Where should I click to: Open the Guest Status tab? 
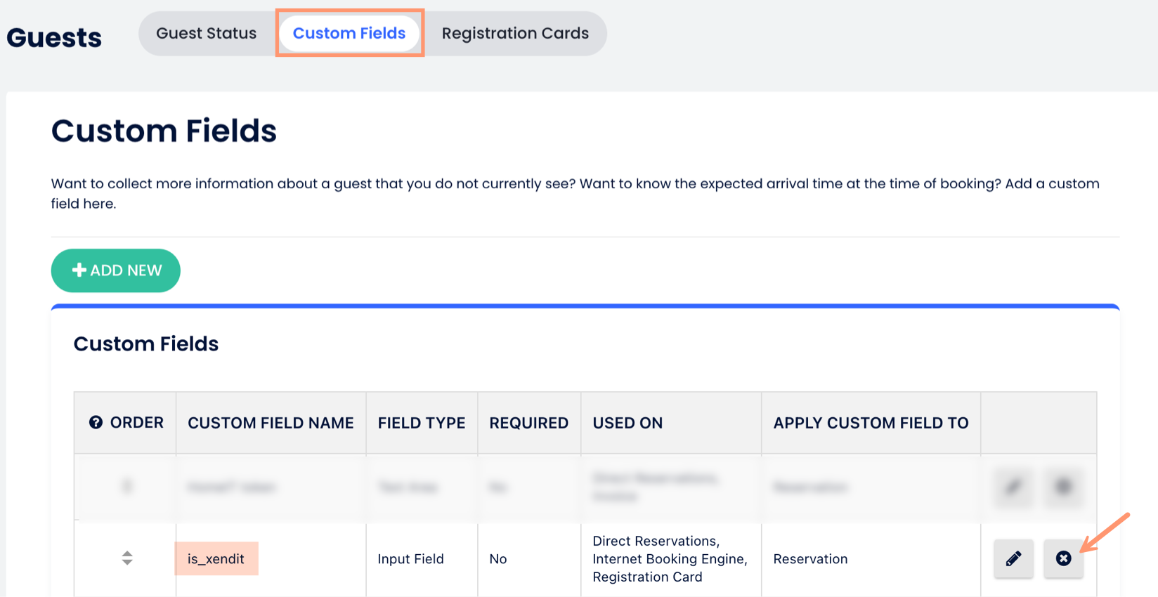click(206, 34)
